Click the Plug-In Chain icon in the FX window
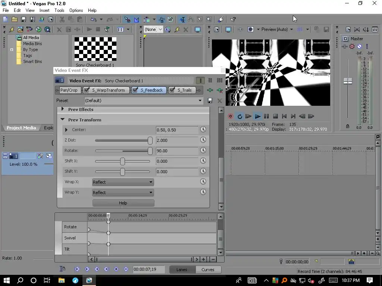 coord(210,90)
